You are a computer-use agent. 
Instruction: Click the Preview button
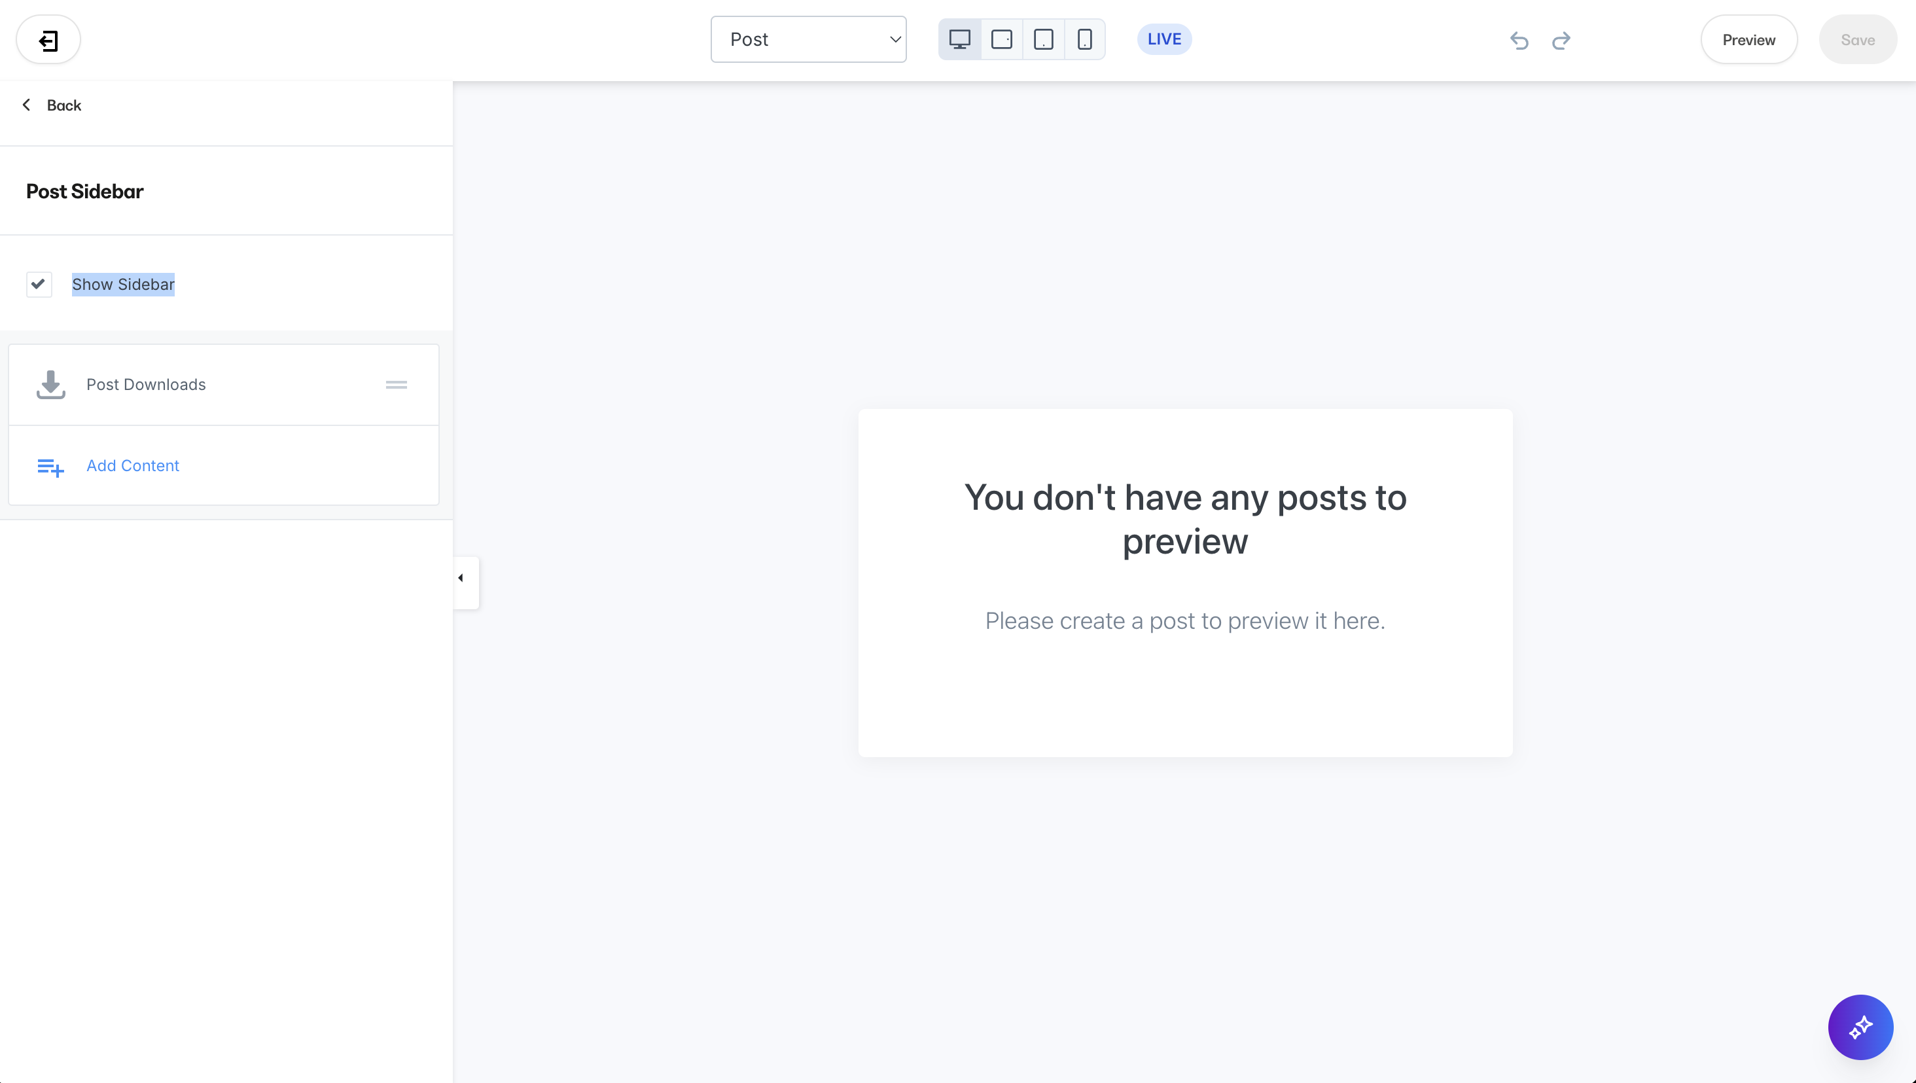tap(1748, 40)
